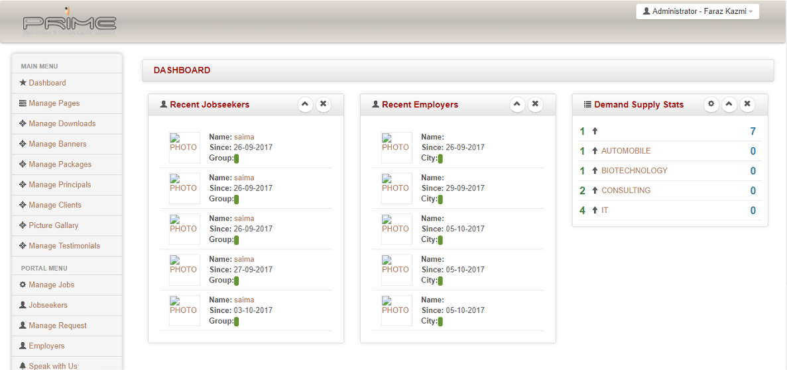Click the AUTOMOBILE category link
The image size is (787, 370).
(626, 151)
